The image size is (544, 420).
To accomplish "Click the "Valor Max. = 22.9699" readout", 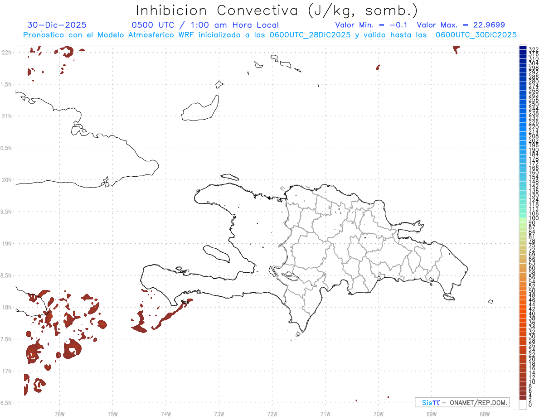I will pos(461,25).
